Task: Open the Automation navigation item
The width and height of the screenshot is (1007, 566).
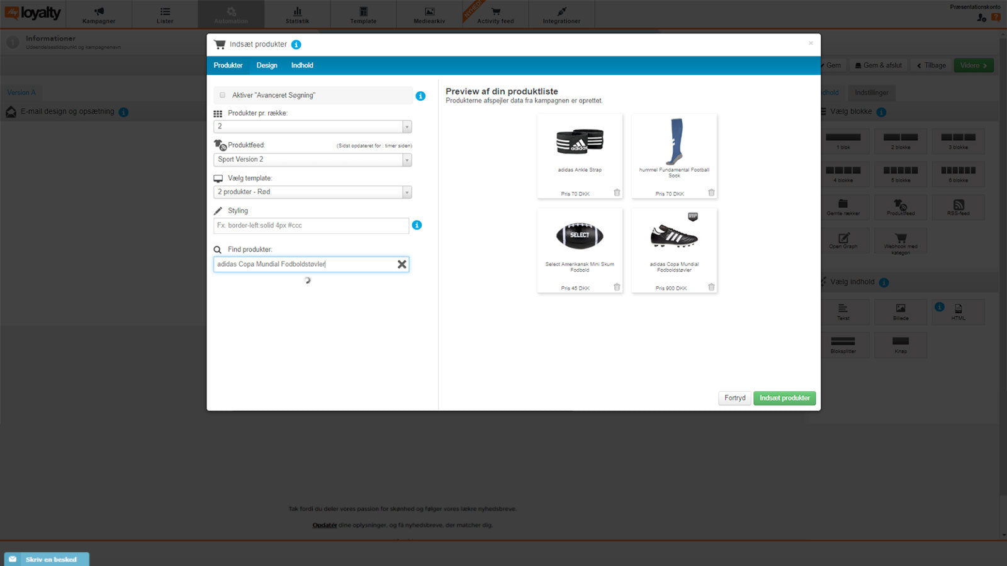Action: [x=231, y=15]
